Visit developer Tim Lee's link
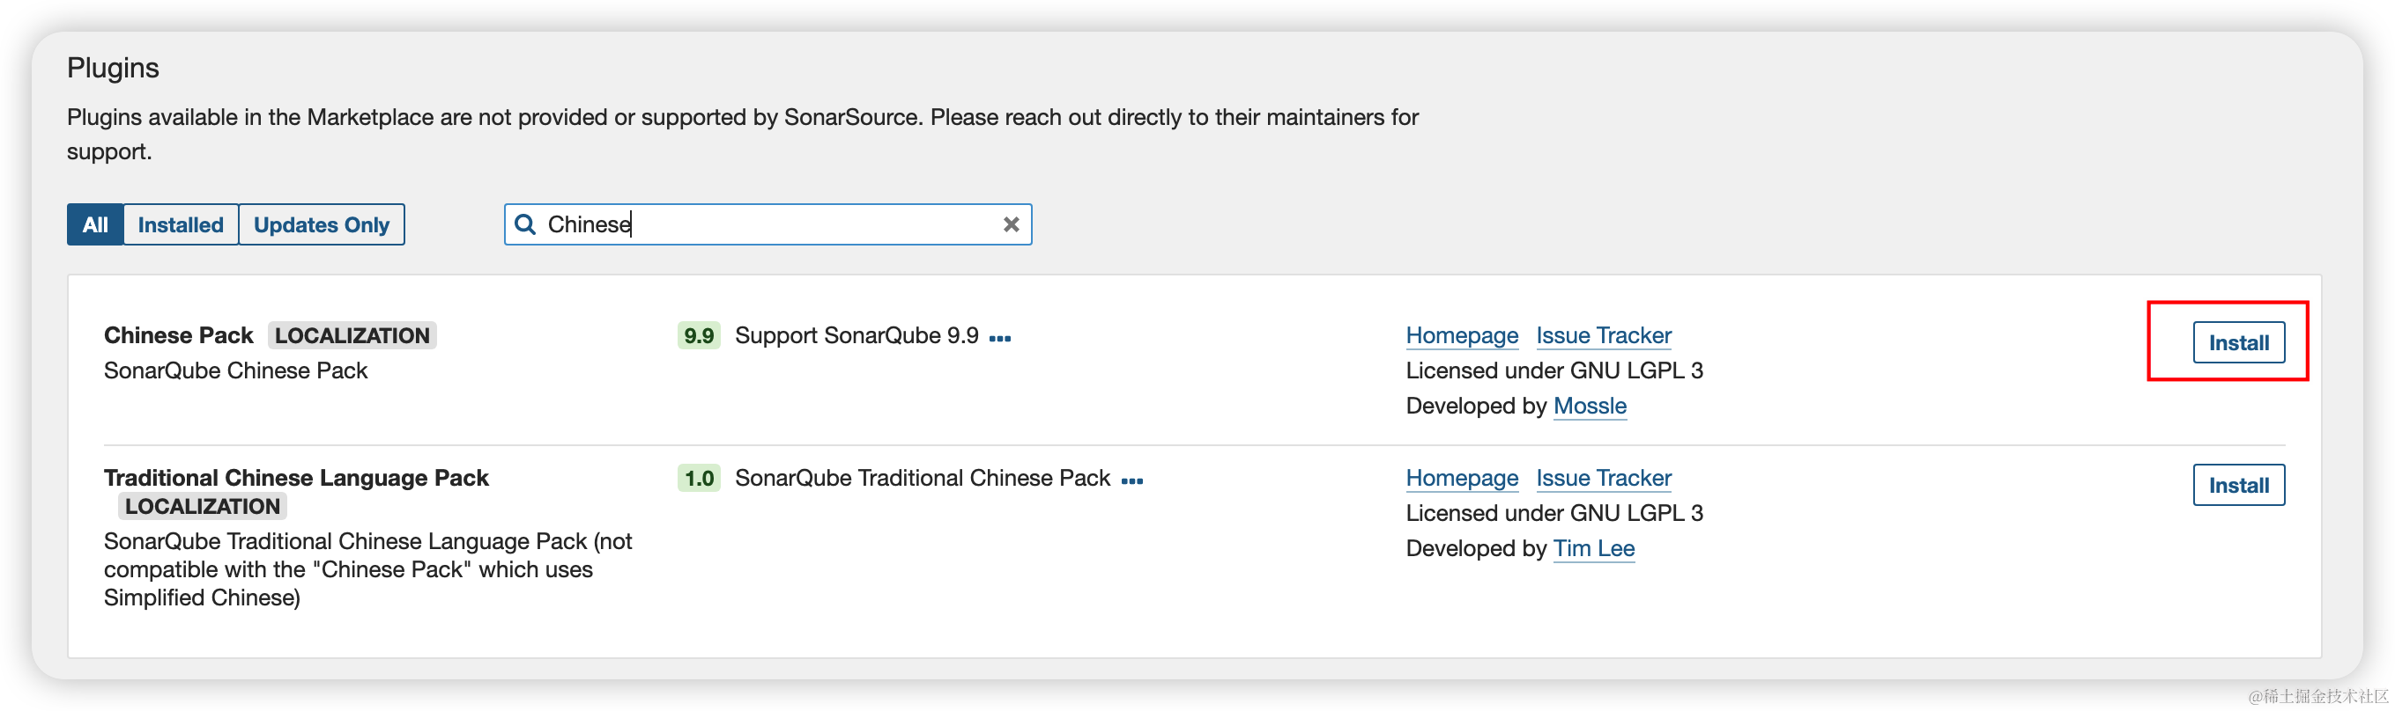The image size is (2395, 711). (1592, 548)
